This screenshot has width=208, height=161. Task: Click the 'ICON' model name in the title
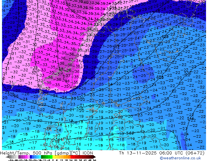(88, 153)
